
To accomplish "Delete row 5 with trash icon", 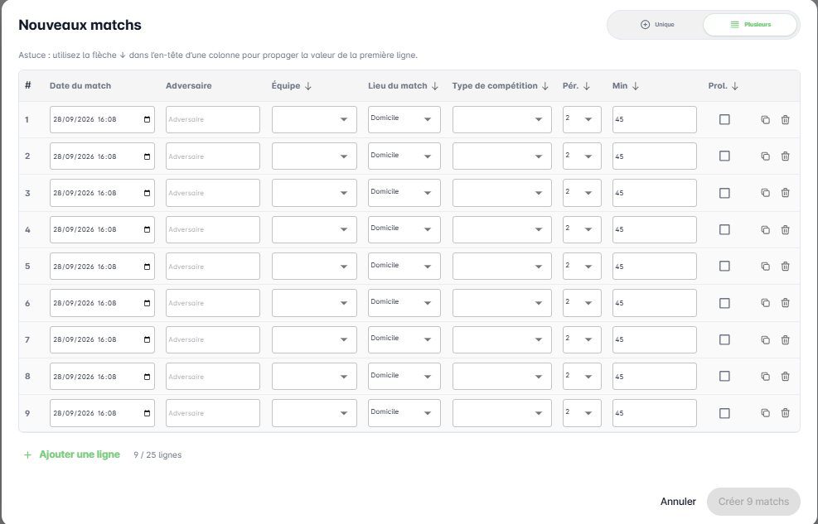I will (x=785, y=267).
